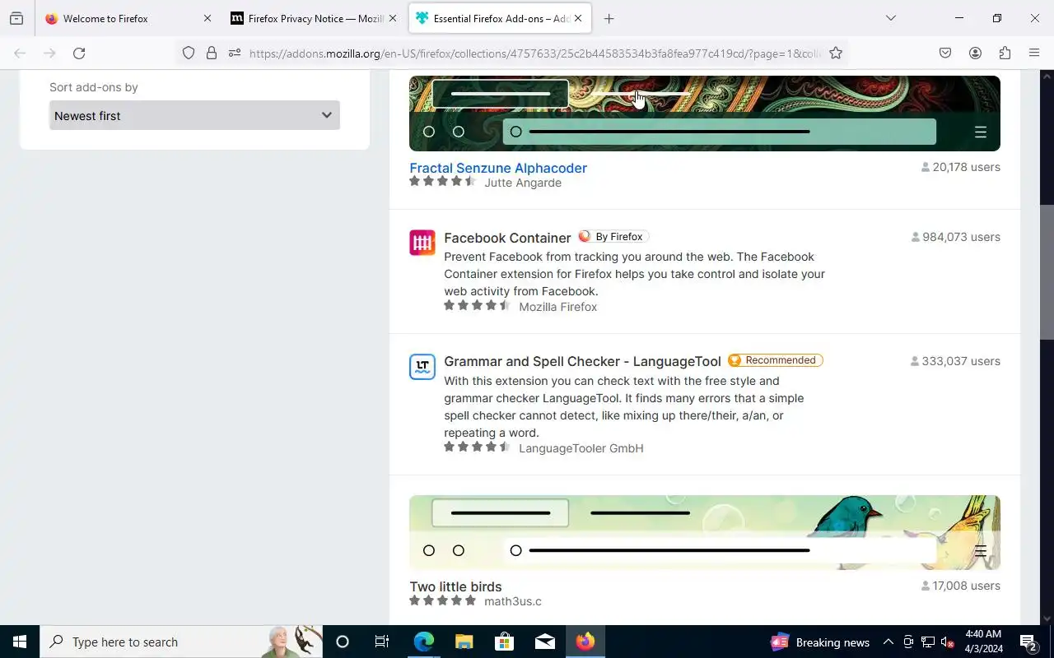The image size is (1054, 658).
Task: Save page to Pocket
Action: (x=945, y=53)
